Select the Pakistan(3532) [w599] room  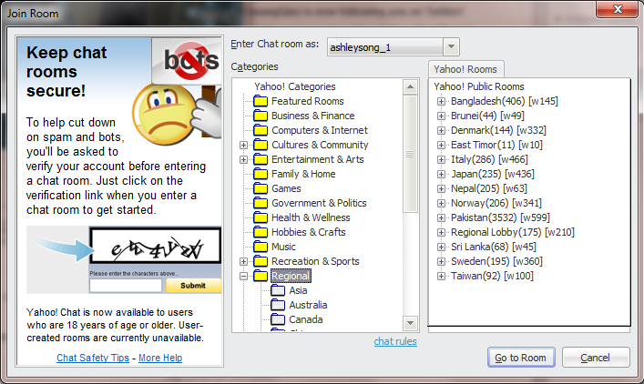coord(500,217)
